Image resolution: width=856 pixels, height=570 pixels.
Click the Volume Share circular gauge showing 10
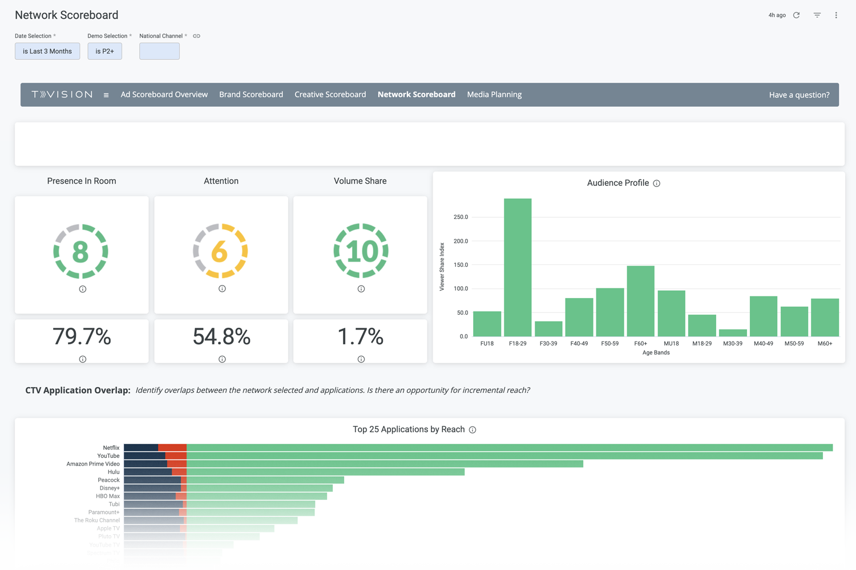click(x=360, y=251)
